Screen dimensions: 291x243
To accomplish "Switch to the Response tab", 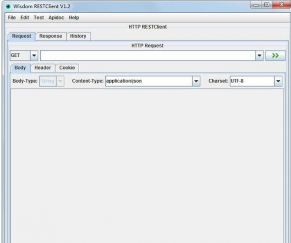I will point(51,36).
